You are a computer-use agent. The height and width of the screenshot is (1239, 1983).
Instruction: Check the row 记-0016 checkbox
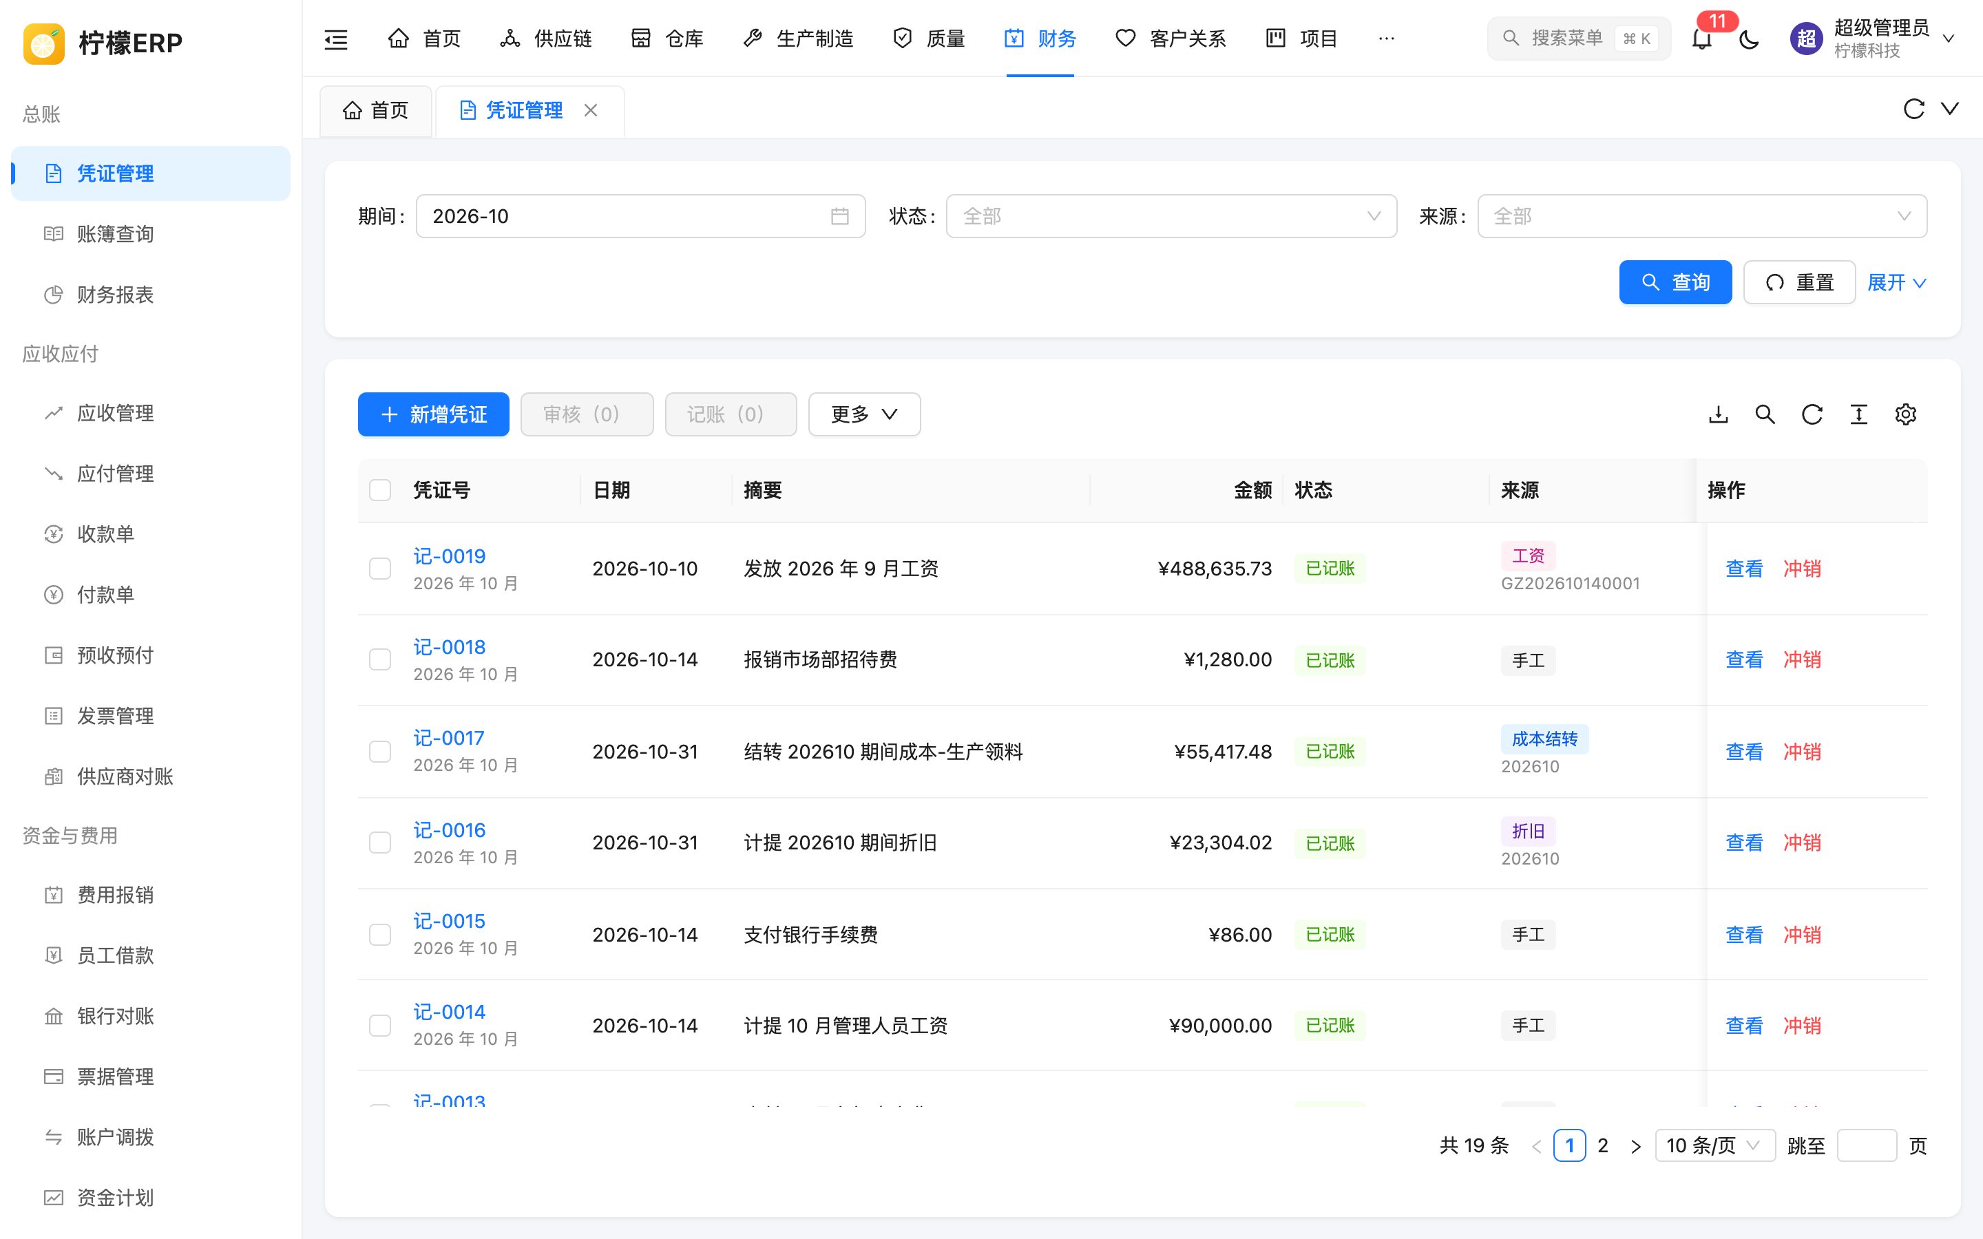[380, 843]
